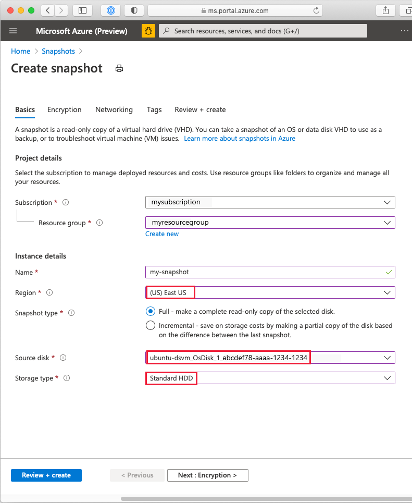This screenshot has width=412, height=503.
Task: Show info tooltip for Subscription
Action: [66, 202]
